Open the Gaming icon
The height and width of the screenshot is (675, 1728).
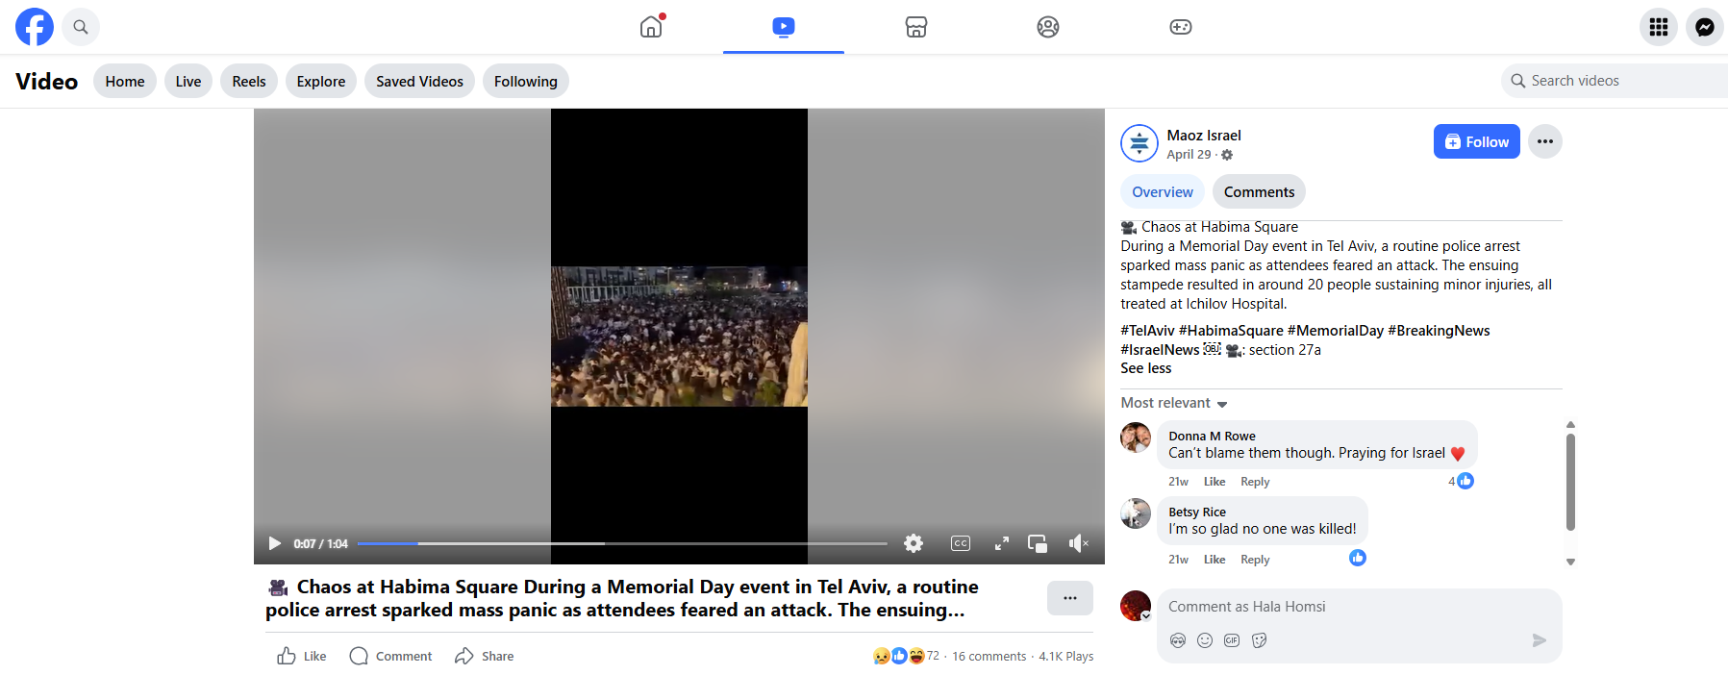(x=1181, y=27)
